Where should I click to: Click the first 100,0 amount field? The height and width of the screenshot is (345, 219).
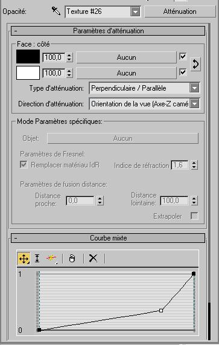54,57
